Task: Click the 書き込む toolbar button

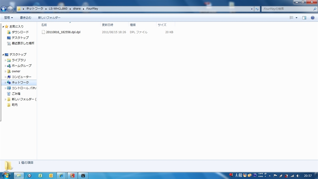Action: pos(25,18)
